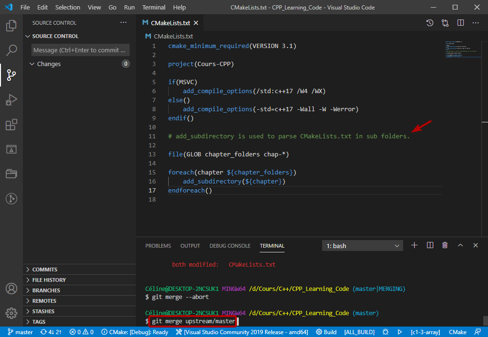Expand the FILE HISTORY section
Screen dimensions: 488x337
[80, 280]
